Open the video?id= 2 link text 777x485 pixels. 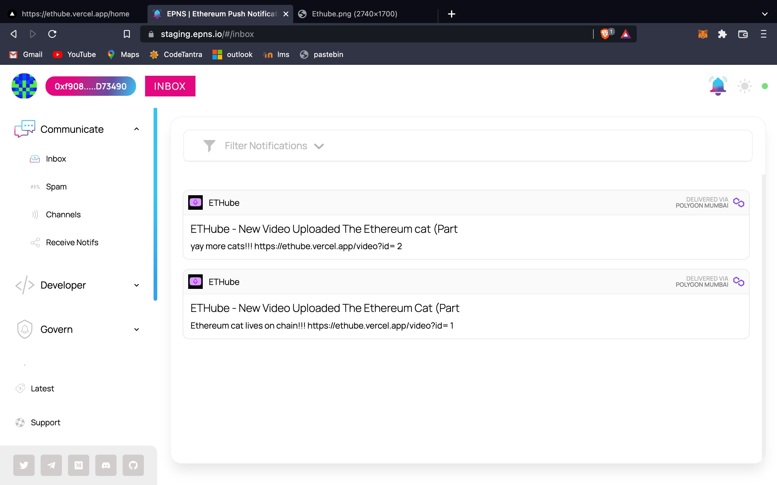(328, 246)
